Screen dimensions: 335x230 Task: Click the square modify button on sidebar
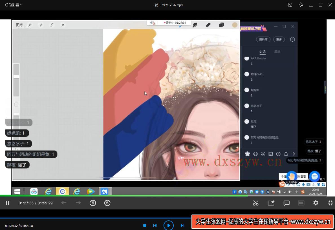pos(16,104)
